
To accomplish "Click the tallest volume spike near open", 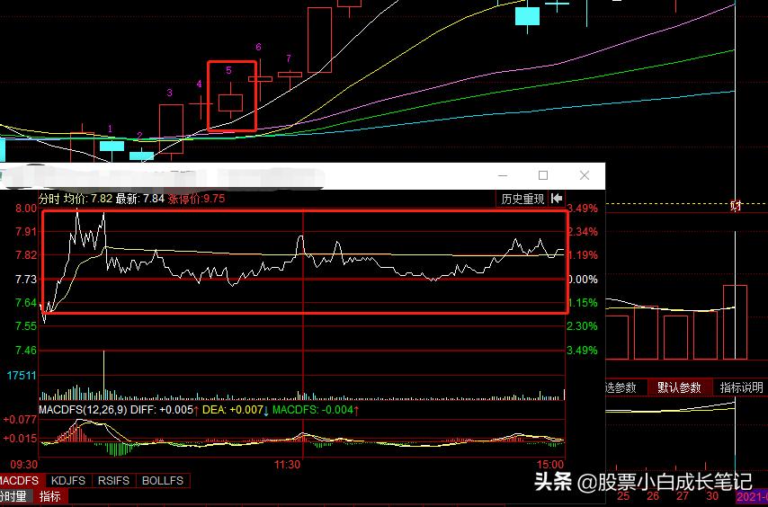I will point(103,376).
